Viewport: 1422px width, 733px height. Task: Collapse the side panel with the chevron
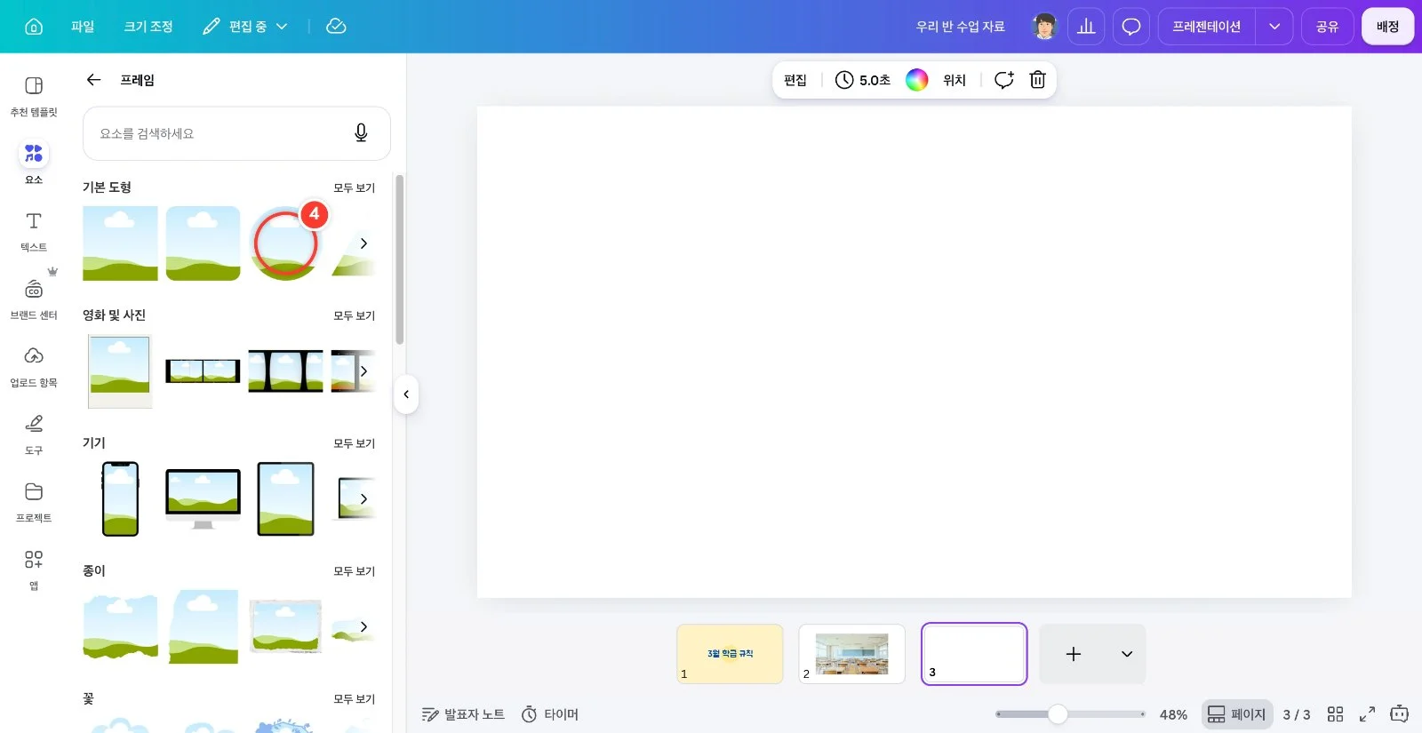point(406,394)
